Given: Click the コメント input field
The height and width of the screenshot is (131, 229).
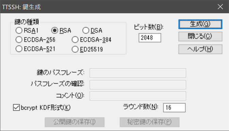Looking at the screenshot, I should (x=138, y=96).
